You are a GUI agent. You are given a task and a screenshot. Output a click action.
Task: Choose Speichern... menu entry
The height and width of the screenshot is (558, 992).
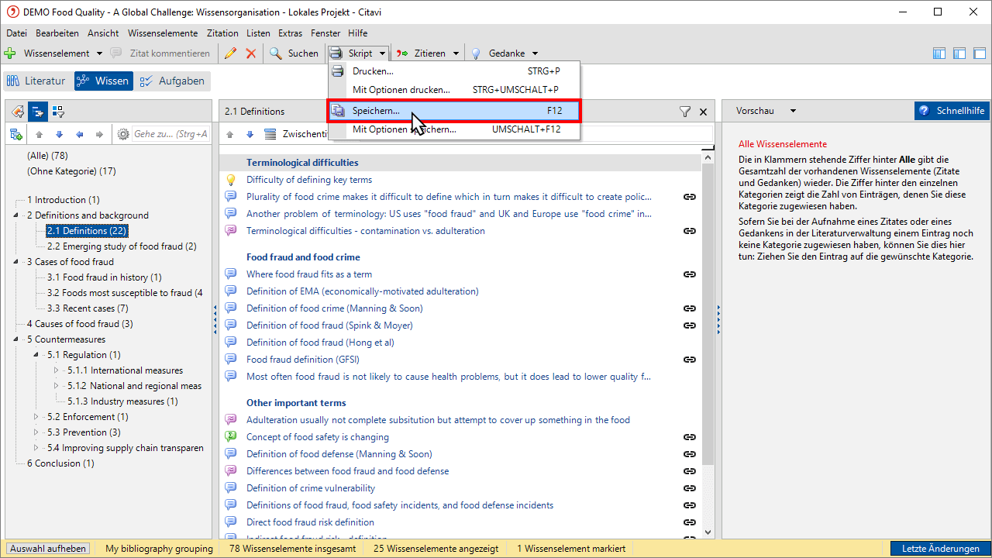(x=455, y=111)
